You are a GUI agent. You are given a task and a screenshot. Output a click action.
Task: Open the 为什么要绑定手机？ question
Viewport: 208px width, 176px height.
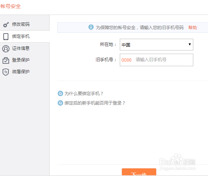(x=84, y=94)
